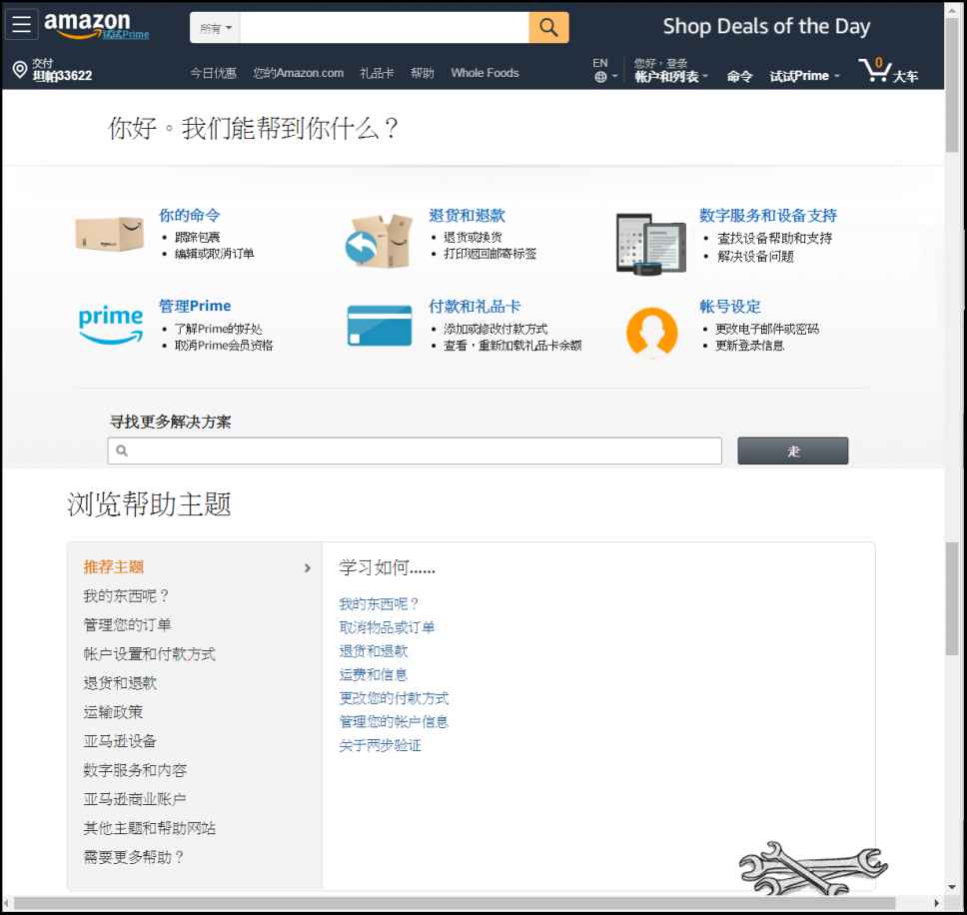The width and height of the screenshot is (967, 915).
Task: Click the 取消Prime会员资格 bullet text
Action: click(x=224, y=346)
